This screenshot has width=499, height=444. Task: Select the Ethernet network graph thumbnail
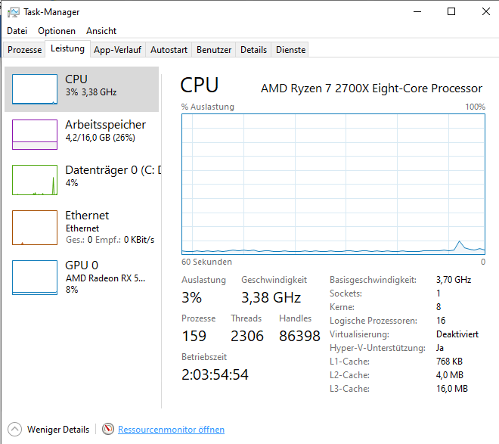click(35, 228)
